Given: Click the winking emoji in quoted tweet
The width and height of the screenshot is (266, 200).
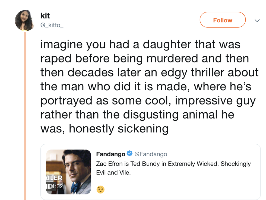Looking at the screenshot, I should click(100, 189).
